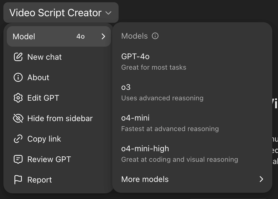Image resolution: width=278 pixels, height=199 pixels.
Task: Click the More models label
Action: click(145, 179)
